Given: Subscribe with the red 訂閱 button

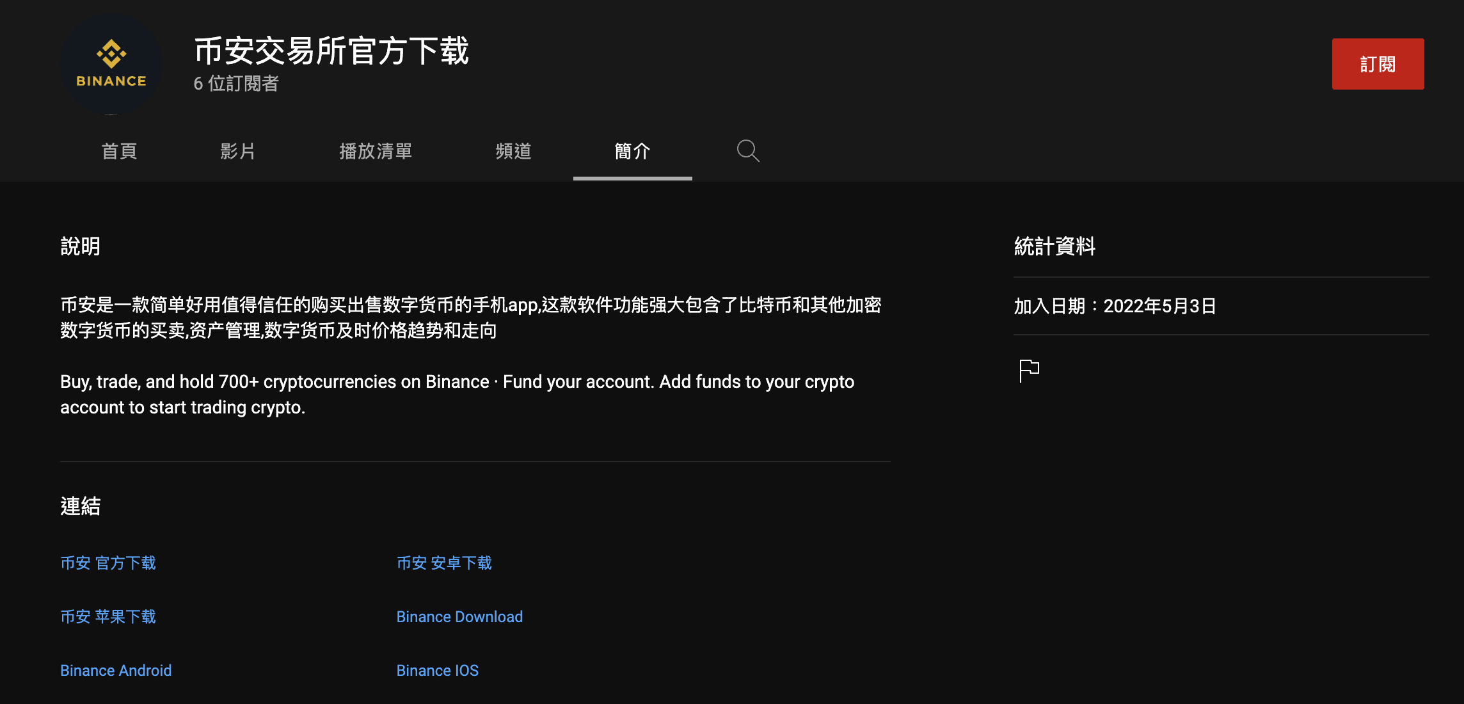Looking at the screenshot, I should point(1378,64).
